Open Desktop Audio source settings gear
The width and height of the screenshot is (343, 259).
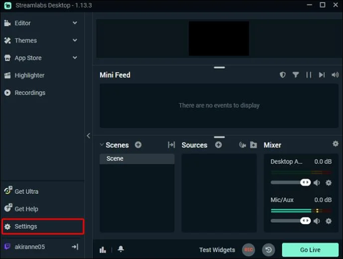click(x=329, y=182)
